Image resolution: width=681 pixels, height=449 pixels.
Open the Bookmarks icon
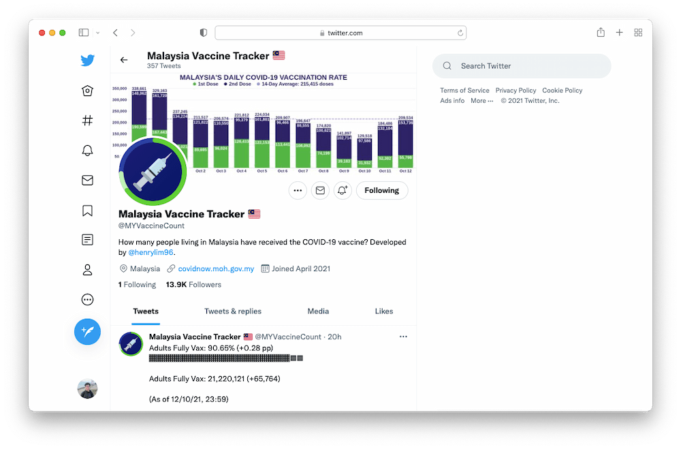[x=87, y=211]
